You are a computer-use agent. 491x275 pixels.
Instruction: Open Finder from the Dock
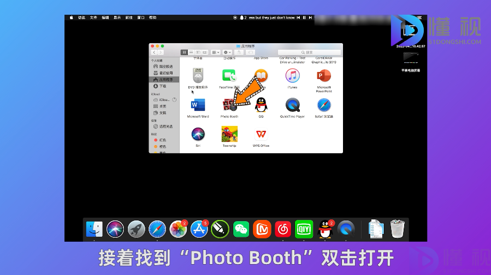click(94, 229)
